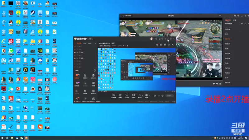The height and width of the screenshot is (140, 249).
Task: Toggle visibility eye of 文本 1 source
Action: point(75,52)
